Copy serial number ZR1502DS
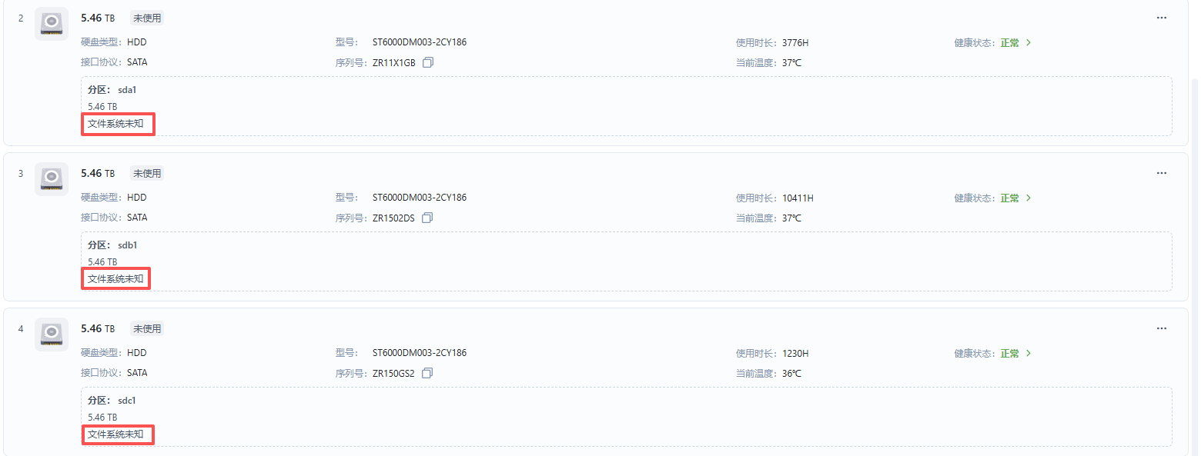Screen dimensions: 1201x456 (428, 218)
